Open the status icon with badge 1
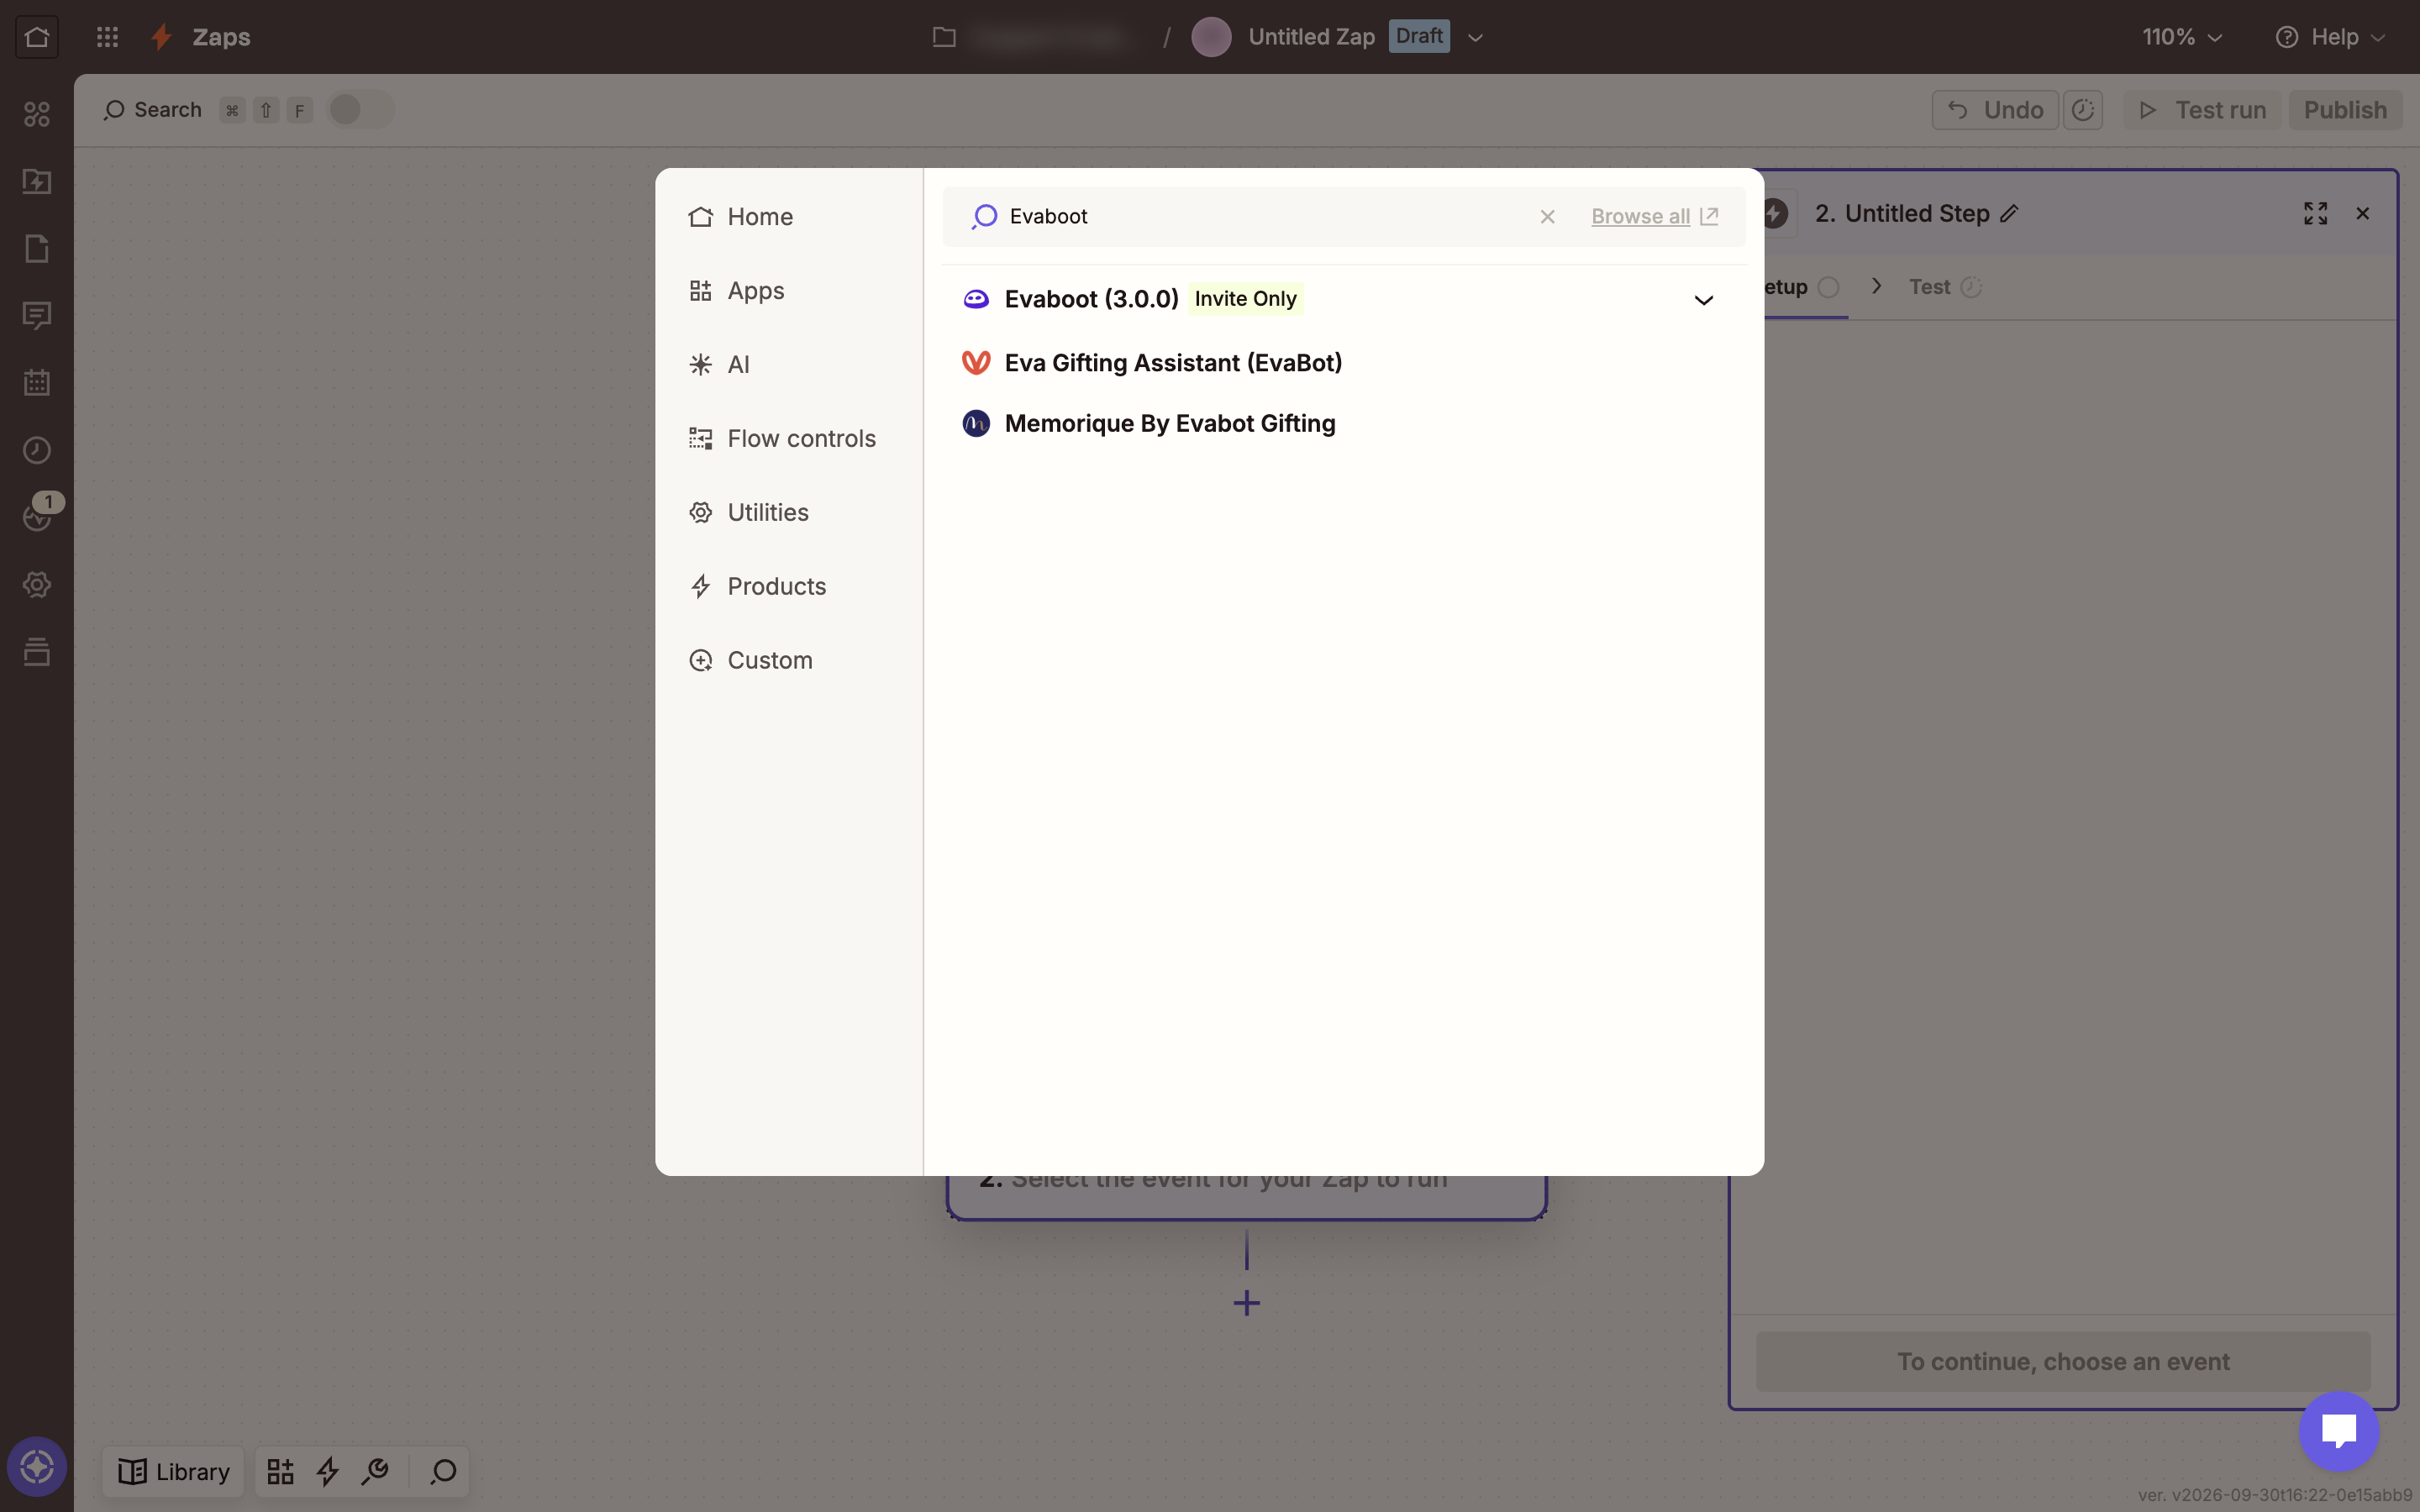Screen dimensions: 2420x1512 [x=37, y=516]
